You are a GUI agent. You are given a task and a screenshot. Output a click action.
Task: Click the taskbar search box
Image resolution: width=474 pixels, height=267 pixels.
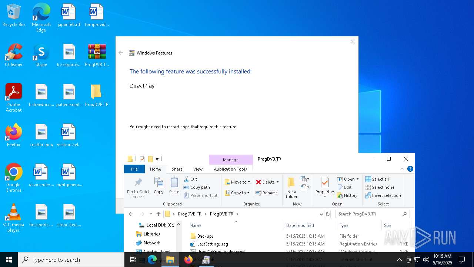[x=71, y=260]
